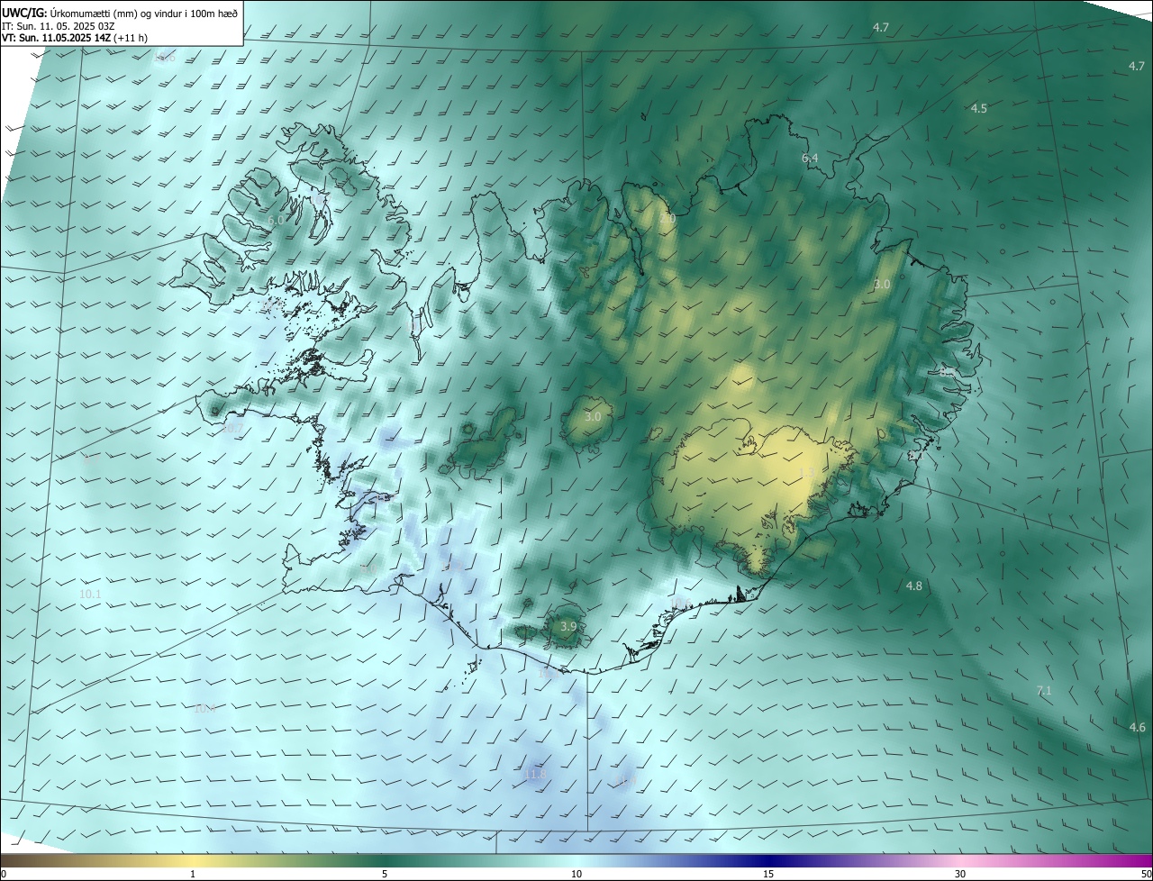This screenshot has height=881, width=1153.
Task: Select the 1.3 value on Vatnajökull glacier
Action: pos(807,473)
